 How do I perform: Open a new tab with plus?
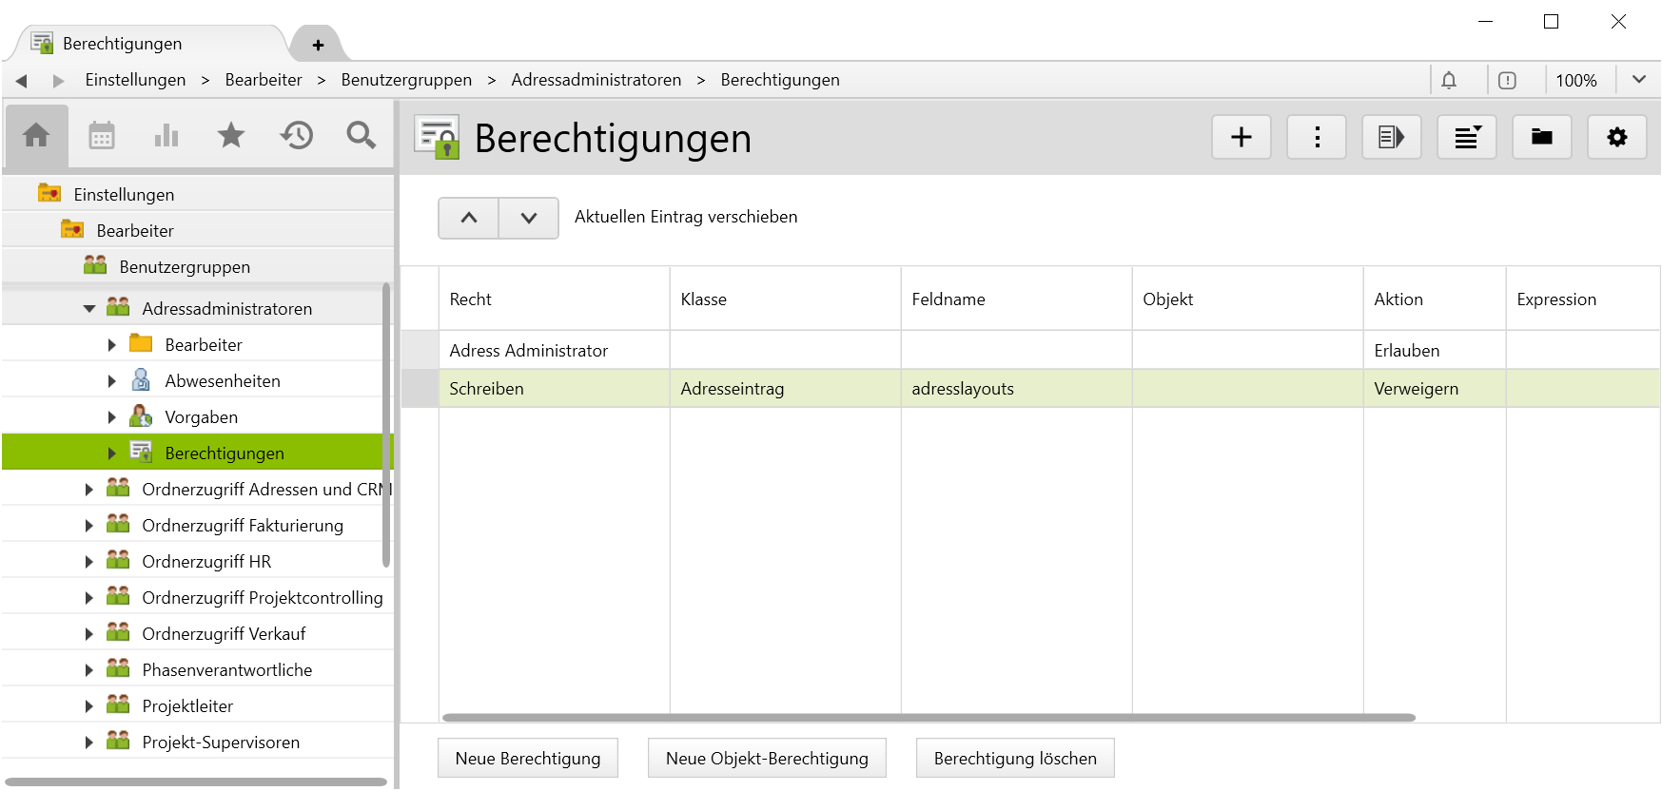[318, 45]
